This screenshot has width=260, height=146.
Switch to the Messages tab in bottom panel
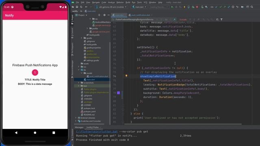(x=79, y=127)
